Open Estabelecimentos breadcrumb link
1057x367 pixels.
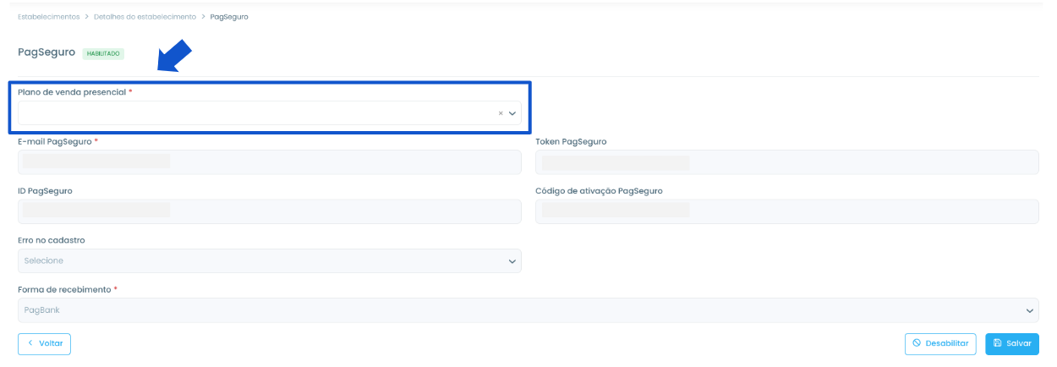49,17
